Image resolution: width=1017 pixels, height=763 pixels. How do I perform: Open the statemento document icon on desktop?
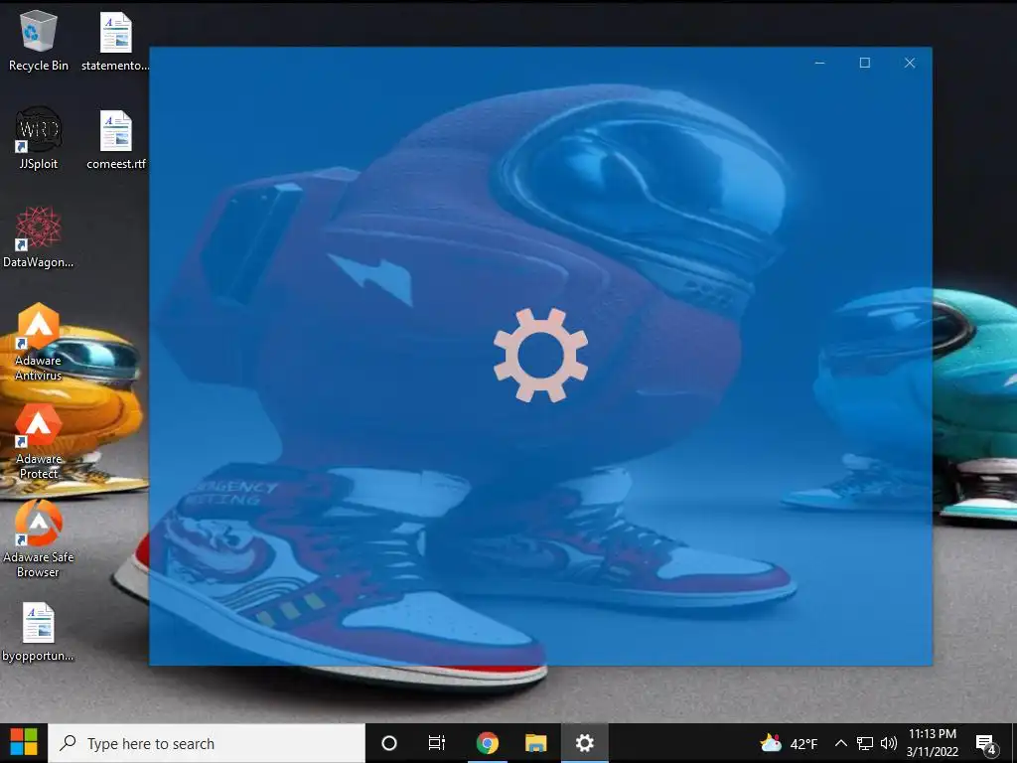click(x=115, y=40)
